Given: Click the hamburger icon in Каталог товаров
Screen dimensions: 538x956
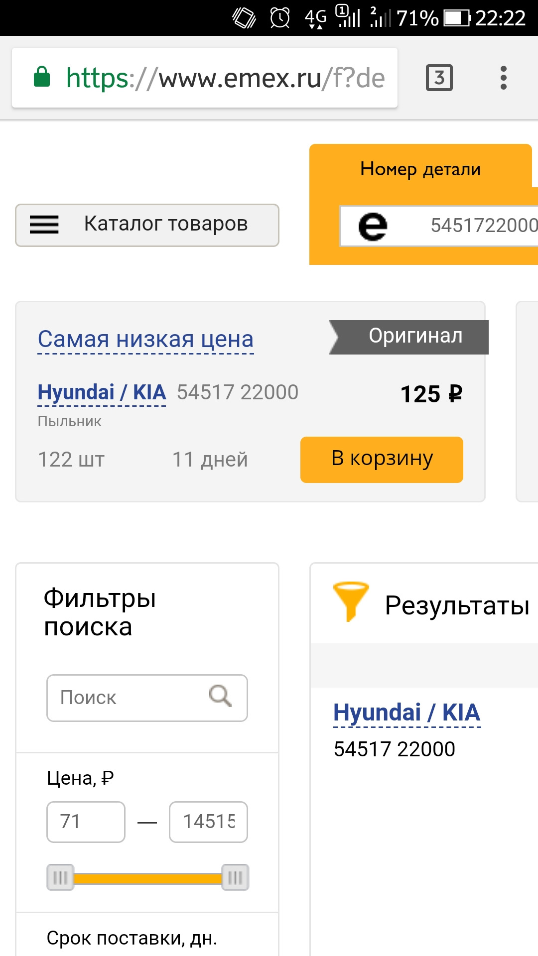Looking at the screenshot, I should (44, 225).
